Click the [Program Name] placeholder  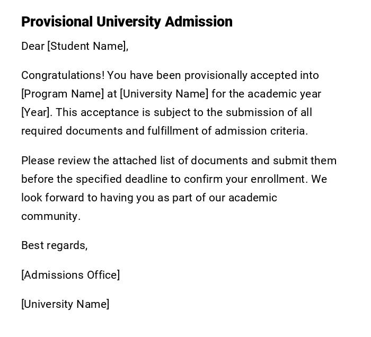pos(63,94)
